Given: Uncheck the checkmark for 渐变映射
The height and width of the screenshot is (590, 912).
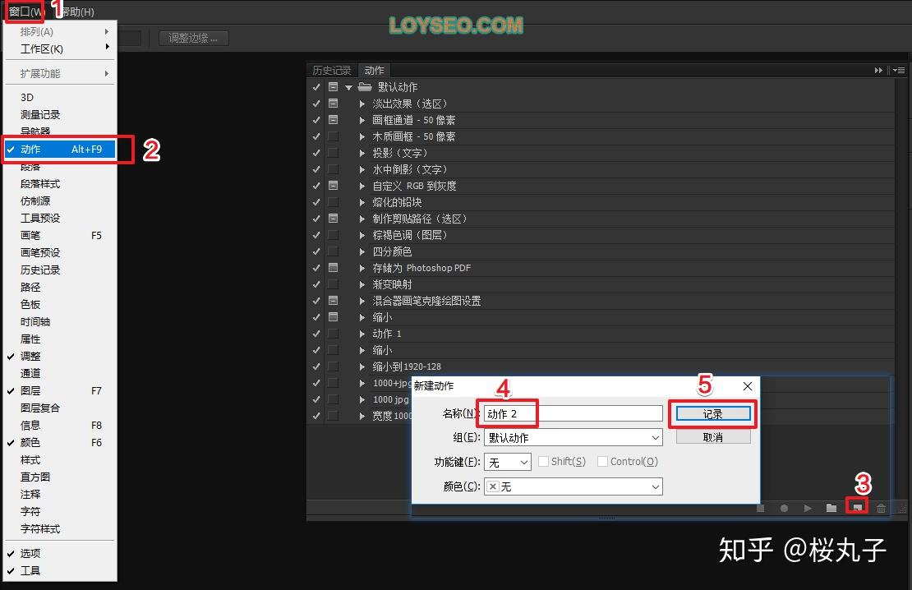Looking at the screenshot, I should tap(316, 284).
